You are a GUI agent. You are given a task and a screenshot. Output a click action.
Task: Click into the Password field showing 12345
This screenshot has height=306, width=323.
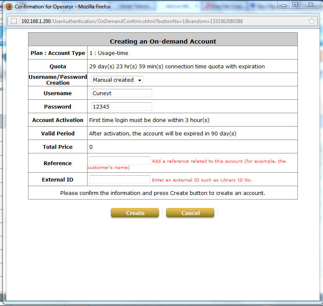(x=121, y=106)
